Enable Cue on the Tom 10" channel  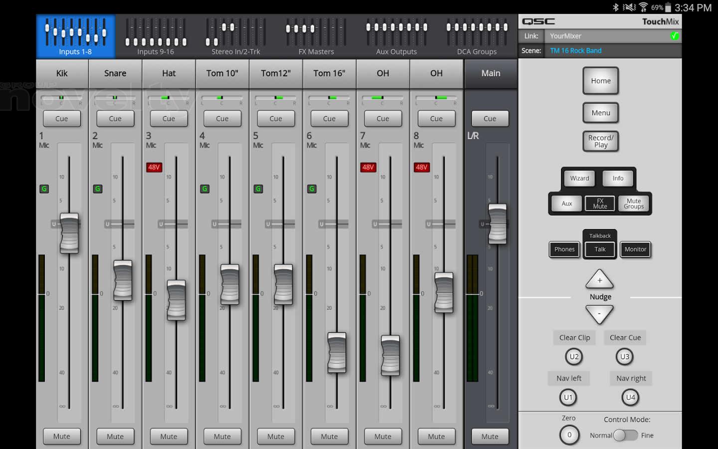click(x=222, y=119)
